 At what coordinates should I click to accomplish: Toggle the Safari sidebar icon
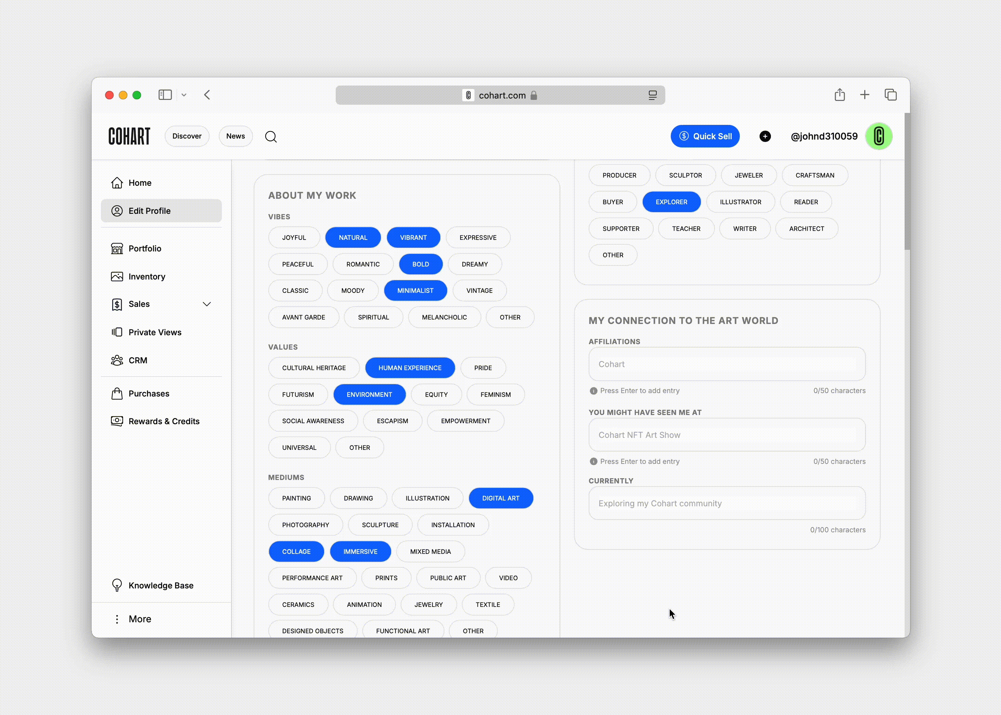click(x=165, y=95)
